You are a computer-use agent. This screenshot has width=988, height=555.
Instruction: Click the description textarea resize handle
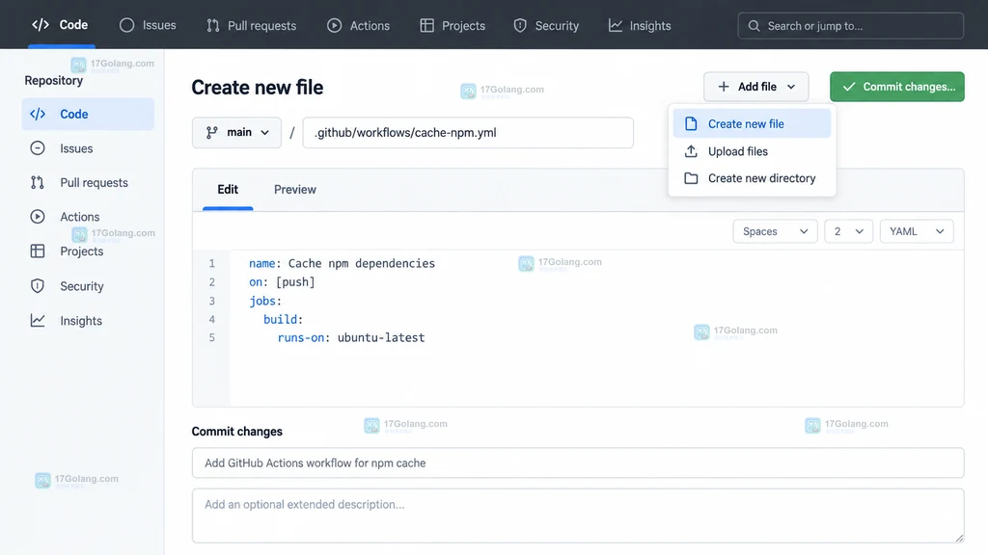point(959,538)
